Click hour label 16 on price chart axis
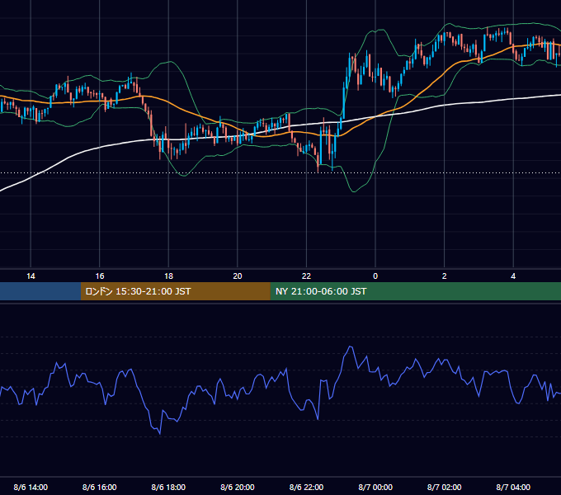The height and width of the screenshot is (495, 561). click(x=100, y=276)
